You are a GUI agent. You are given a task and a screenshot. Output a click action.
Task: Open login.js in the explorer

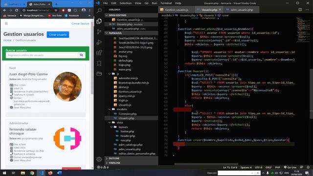click(x=123, y=100)
